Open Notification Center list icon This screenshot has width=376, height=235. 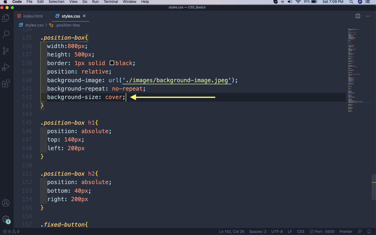368,2
